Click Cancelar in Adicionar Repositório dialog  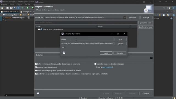click(120, 53)
